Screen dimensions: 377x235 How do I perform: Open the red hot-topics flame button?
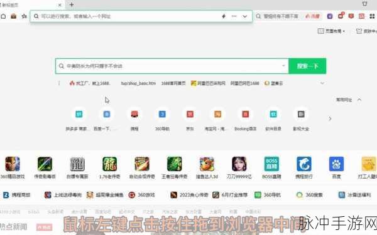pos(312,16)
